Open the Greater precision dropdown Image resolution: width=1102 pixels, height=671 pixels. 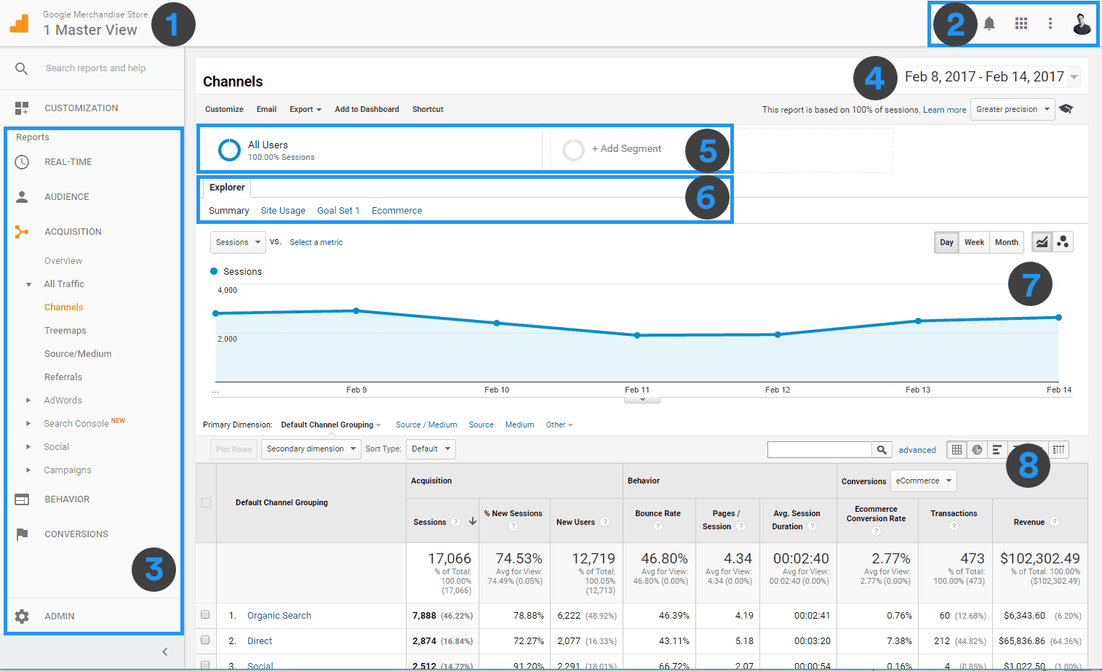point(1012,109)
